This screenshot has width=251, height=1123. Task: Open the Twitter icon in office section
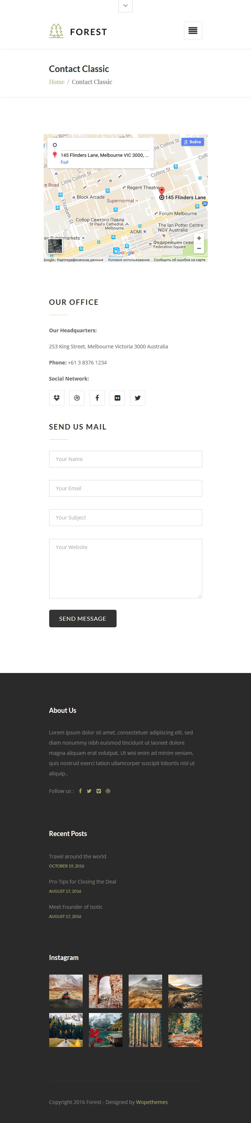click(x=138, y=398)
